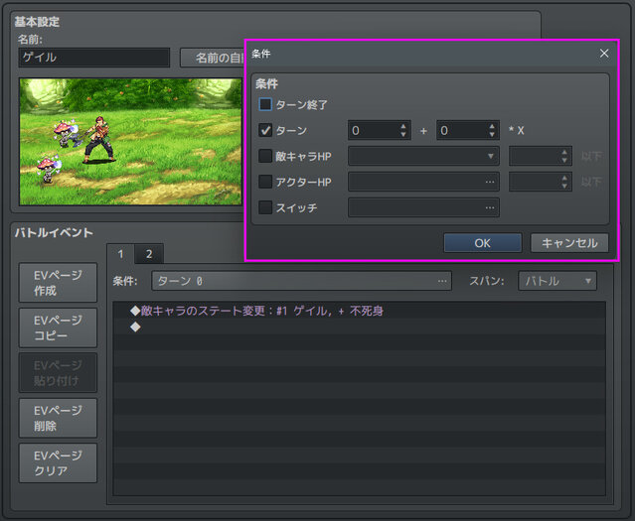Enable the ターン終了 checkbox
This screenshot has height=521, width=635.
(265, 104)
